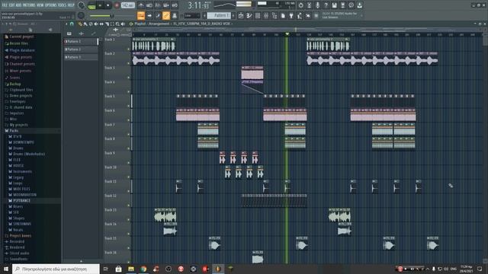Toggle loop recording button
The image size is (488, 274).
[x=175, y=5]
